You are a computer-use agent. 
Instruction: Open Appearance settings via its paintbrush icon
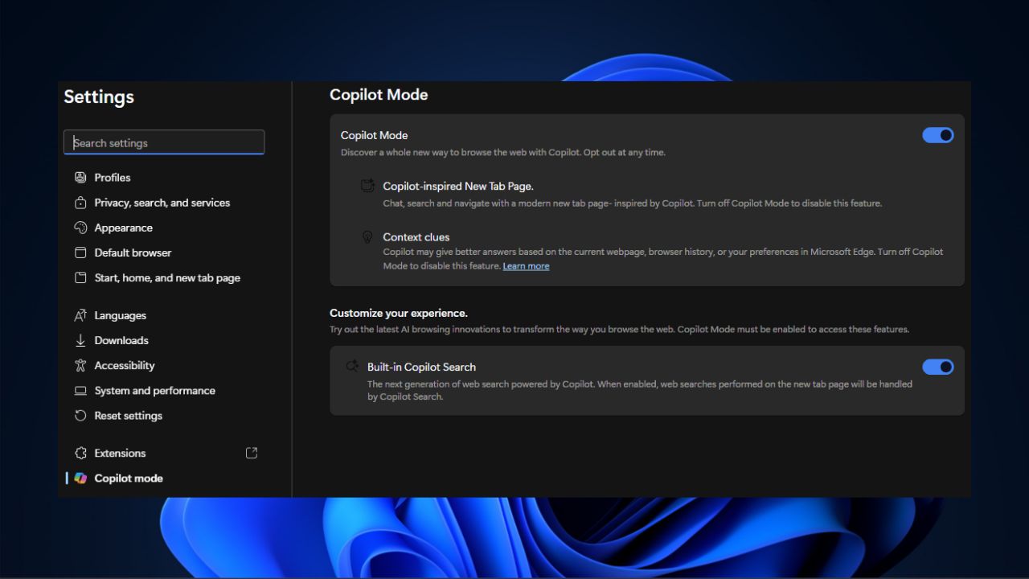(x=80, y=228)
